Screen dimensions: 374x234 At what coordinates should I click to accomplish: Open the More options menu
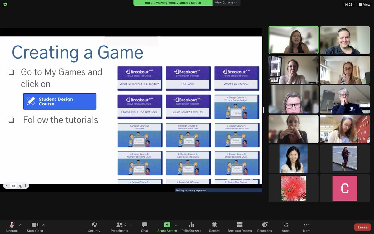pyautogui.click(x=307, y=227)
